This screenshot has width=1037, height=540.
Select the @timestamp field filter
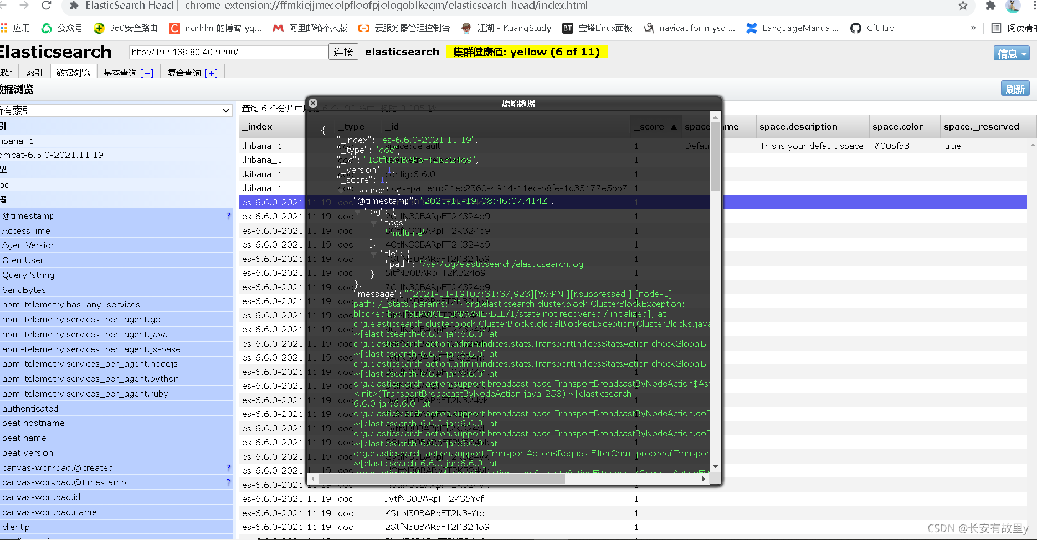[x=115, y=216]
